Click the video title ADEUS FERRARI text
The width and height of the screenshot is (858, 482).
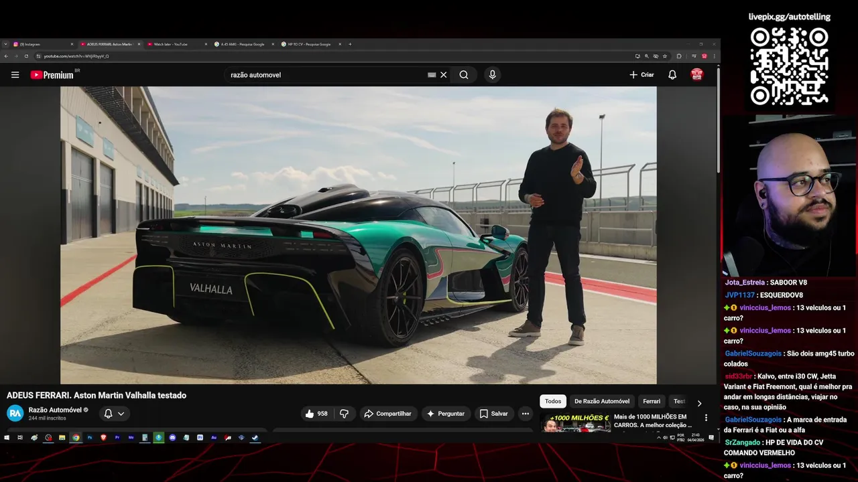(97, 396)
